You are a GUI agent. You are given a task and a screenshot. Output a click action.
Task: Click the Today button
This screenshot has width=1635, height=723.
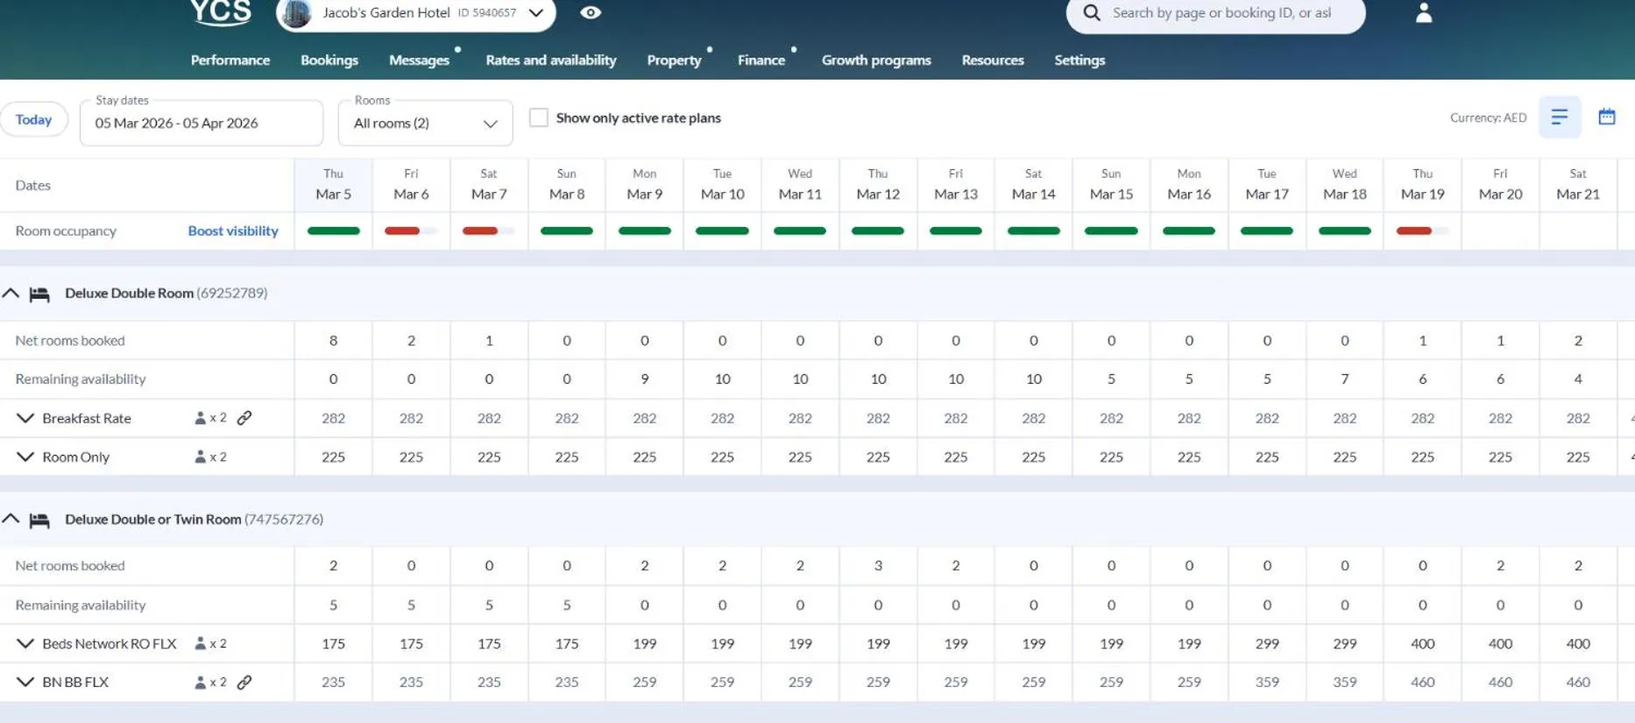(33, 120)
